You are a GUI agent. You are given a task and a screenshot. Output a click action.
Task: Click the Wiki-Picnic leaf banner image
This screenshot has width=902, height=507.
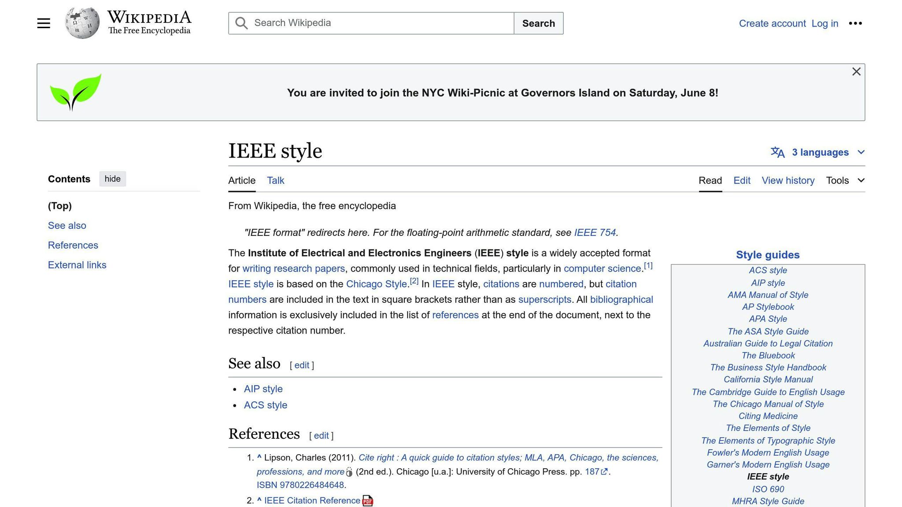(75, 92)
